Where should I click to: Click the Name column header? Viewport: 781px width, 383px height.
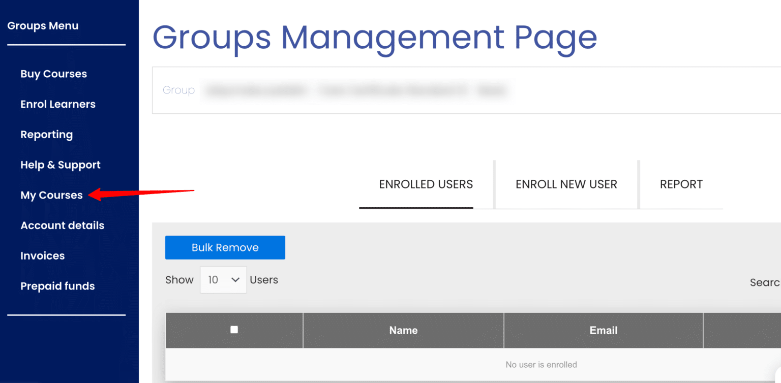tap(403, 330)
